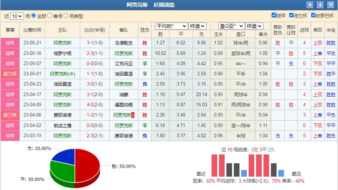Viewport: 338px width, 190px height.
Task: Click odds value 10.02 in 23-05-16 row
Action: pyautogui.click(x=160, y=53)
